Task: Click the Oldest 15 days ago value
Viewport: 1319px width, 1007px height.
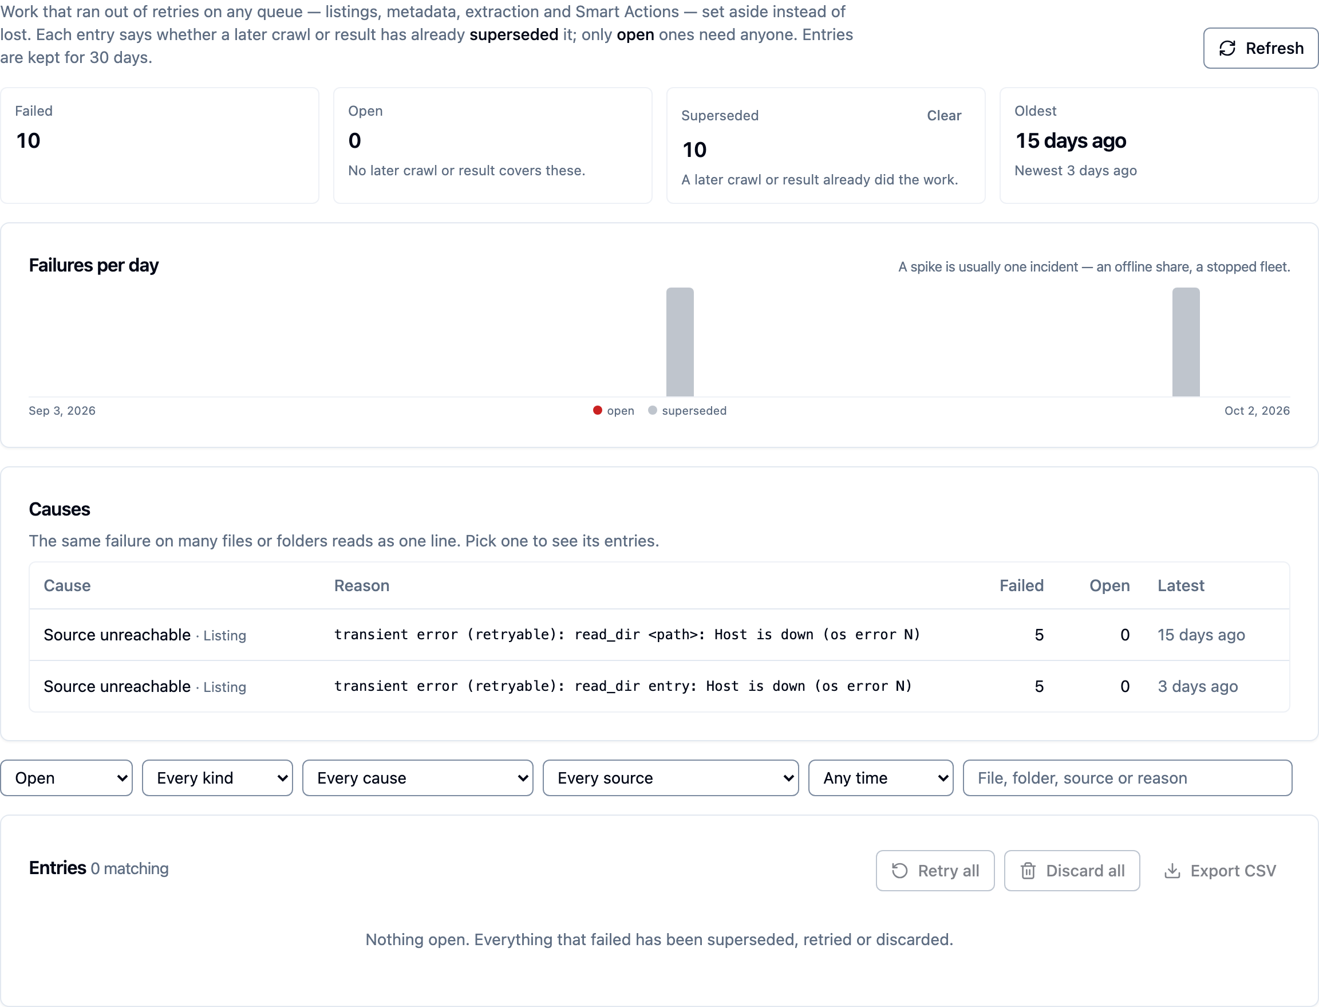Action: [1071, 141]
